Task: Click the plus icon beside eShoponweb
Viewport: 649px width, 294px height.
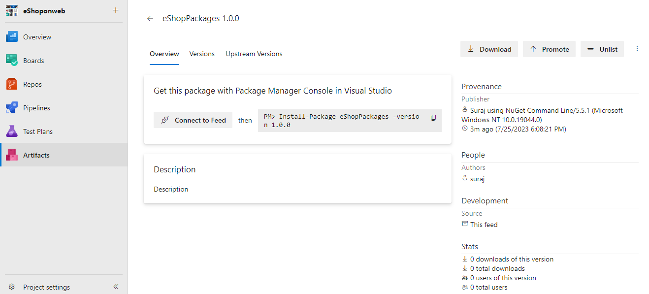Action: click(116, 10)
